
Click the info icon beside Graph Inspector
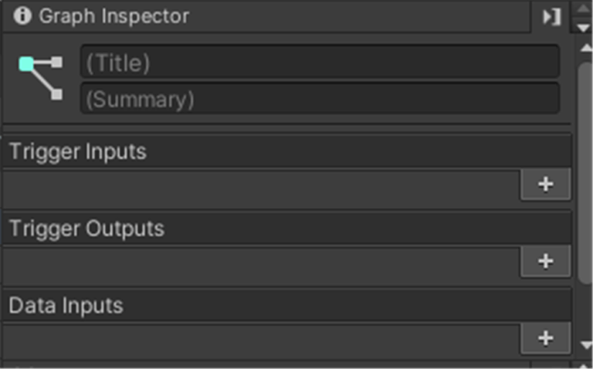point(22,15)
